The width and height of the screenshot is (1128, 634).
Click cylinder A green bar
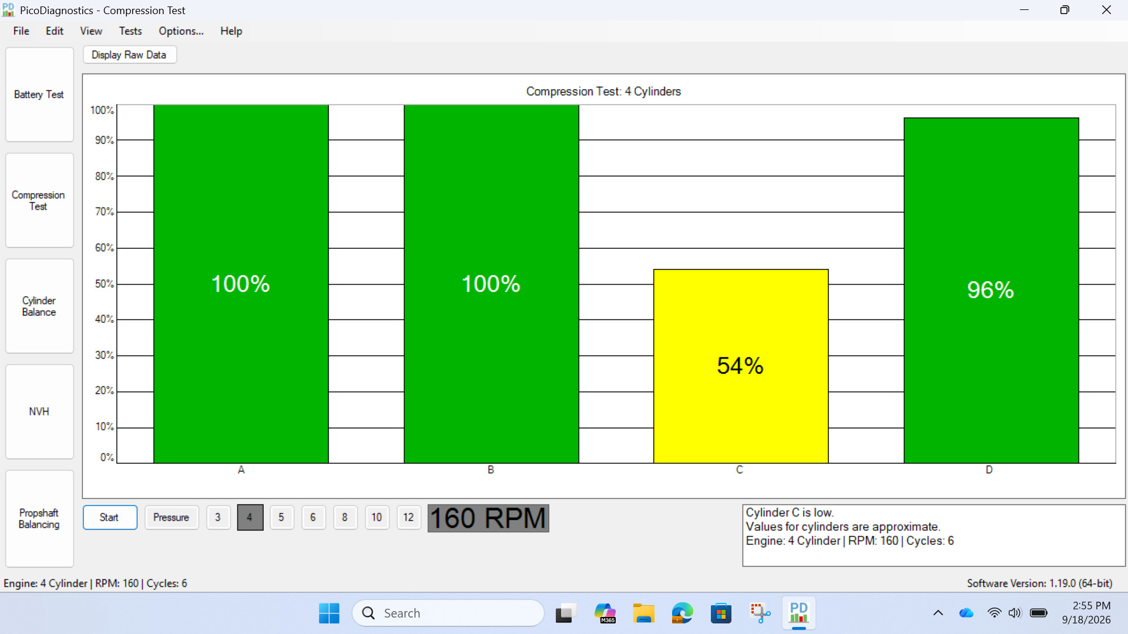point(241,284)
